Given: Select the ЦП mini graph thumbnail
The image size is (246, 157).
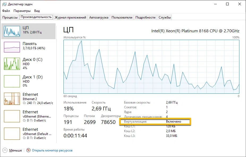Looking at the screenshot, I should click(x=12, y=31).
